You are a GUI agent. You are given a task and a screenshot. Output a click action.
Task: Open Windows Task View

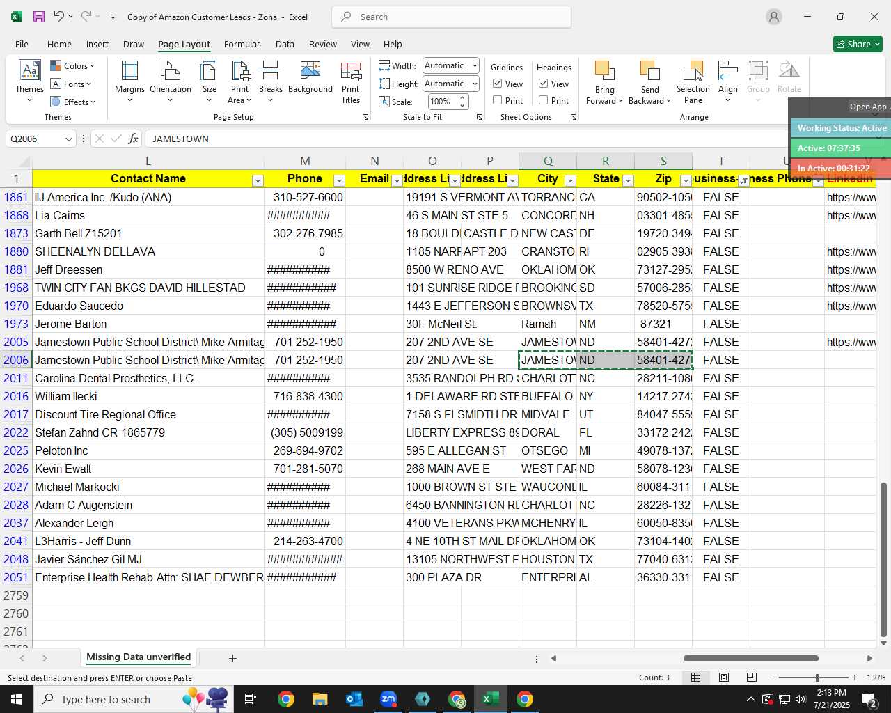click(x=251, y=699)
